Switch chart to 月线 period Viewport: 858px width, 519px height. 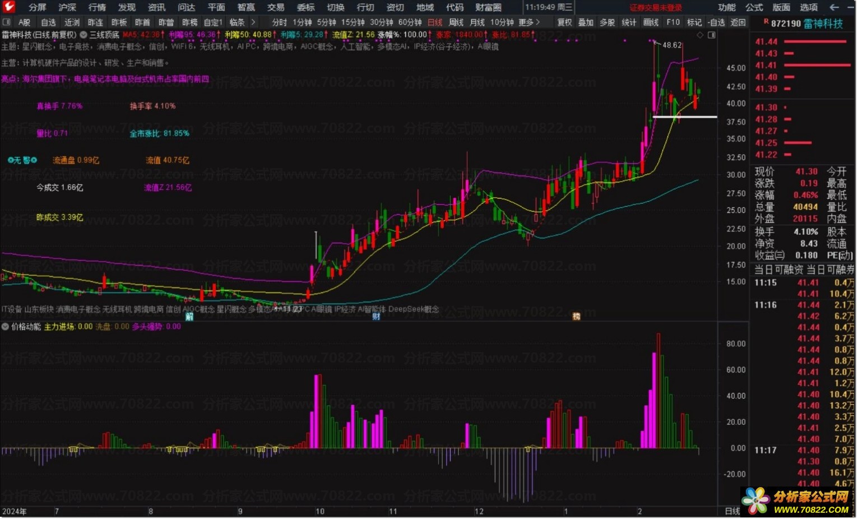(x=477, y=22)
